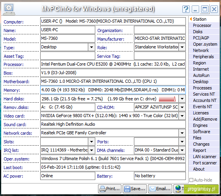Viewport: 221px width, 196px height.
Task: Open the PCI/AGP section
Action: pos(204,38)
